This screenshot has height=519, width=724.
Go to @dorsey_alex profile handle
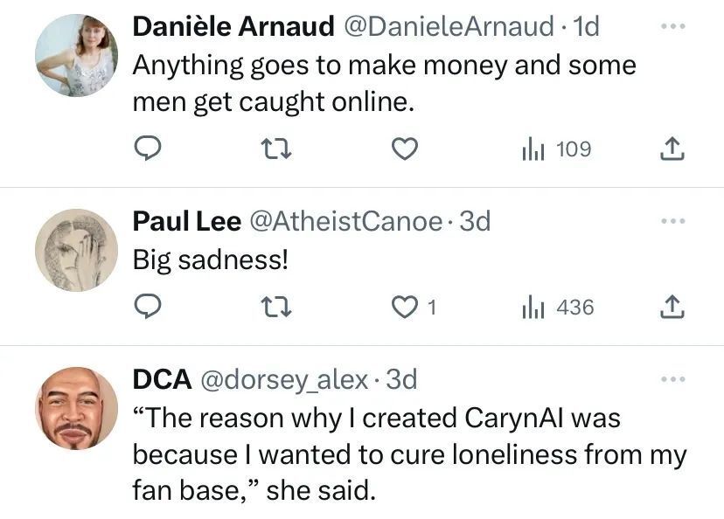[x=285, y=379]
